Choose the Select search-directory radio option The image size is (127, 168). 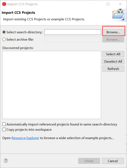coord(4,32)
